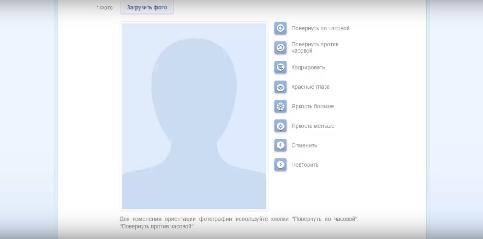Click the undo (Отменить) arrow icon
The width and height of the screenshot is (483, 239).
pyautogui.click(x=280, y=145)
